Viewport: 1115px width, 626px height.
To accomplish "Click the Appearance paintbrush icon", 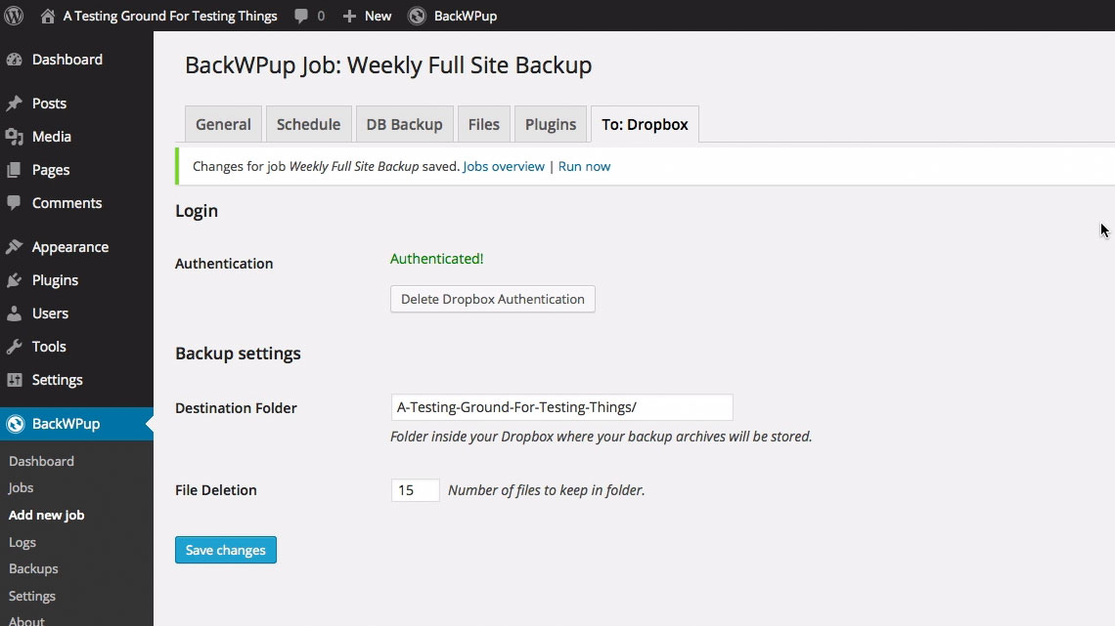I will click(x=15, y=247).
